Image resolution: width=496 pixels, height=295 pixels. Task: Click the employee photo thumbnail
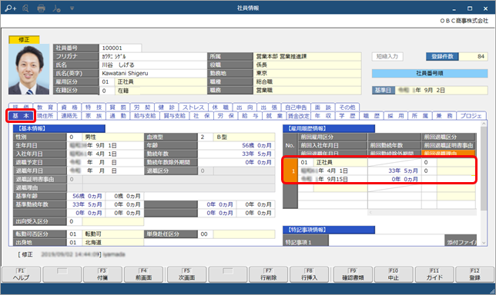click(x=28, y=69)
